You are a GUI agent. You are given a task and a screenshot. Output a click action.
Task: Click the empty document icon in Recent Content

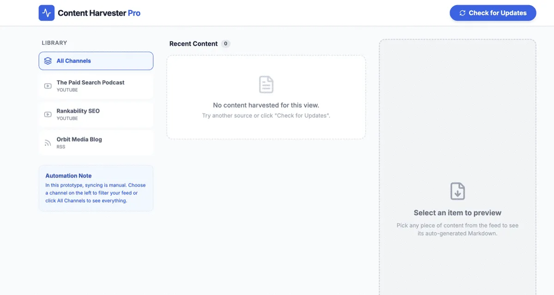(x=266, y=85)
